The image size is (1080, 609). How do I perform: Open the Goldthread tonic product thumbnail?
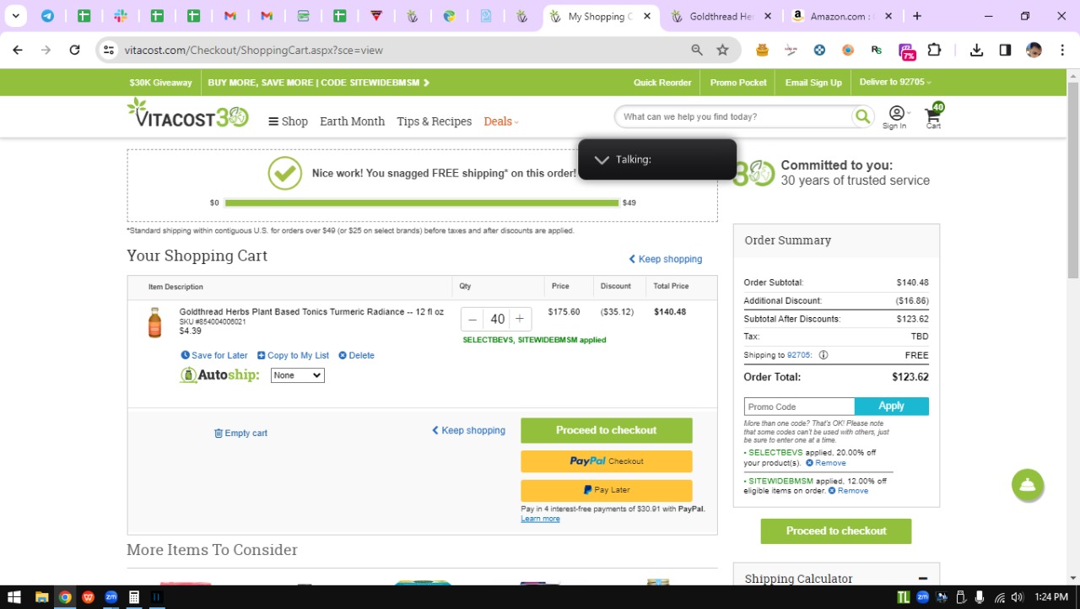tap(154, 323)
